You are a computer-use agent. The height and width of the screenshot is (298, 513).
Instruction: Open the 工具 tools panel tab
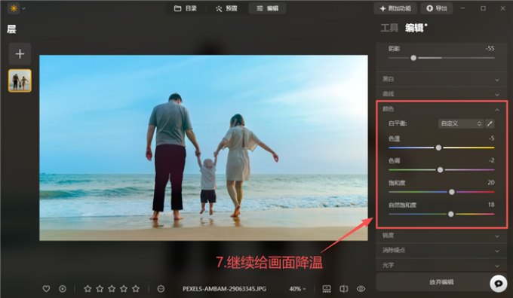click(x=389, y=28)
